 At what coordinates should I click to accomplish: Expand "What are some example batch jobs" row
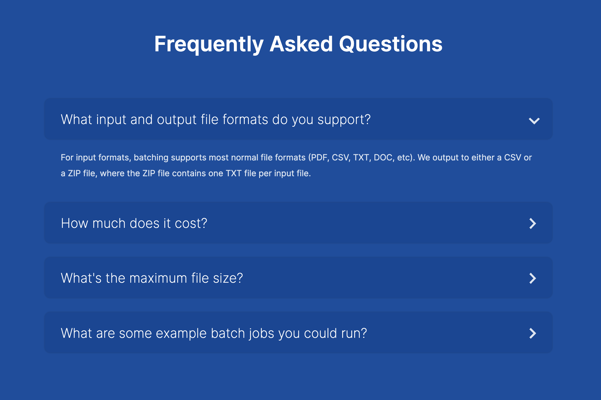[x=298, y=333]
